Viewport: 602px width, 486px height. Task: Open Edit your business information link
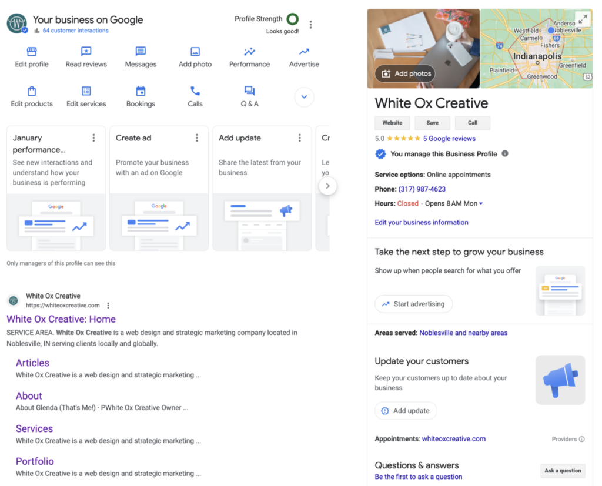422,223
